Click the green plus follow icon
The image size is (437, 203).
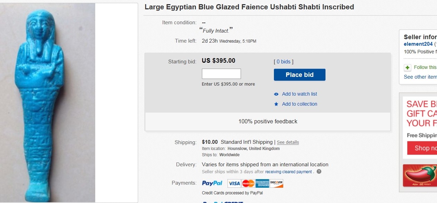pos(408,68)
